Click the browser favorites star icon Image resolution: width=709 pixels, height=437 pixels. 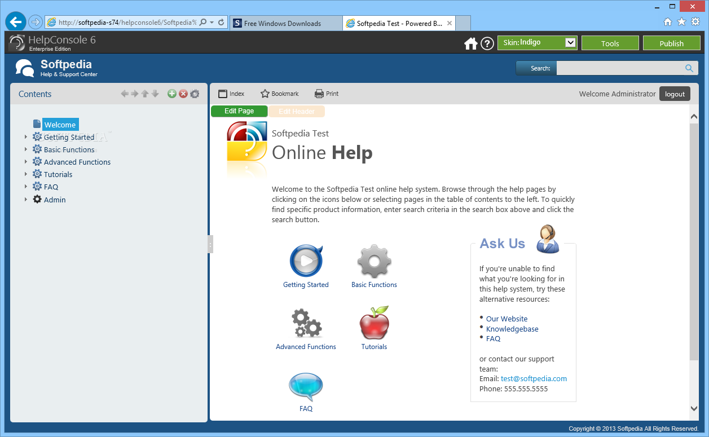tap(681, 22)
